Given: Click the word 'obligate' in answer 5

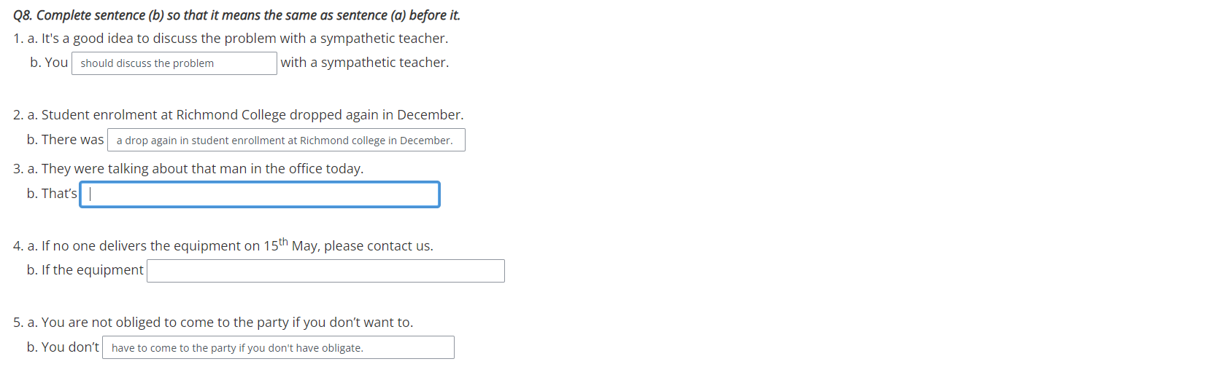Looking at the screenshot, I should (x=342, y=348).
